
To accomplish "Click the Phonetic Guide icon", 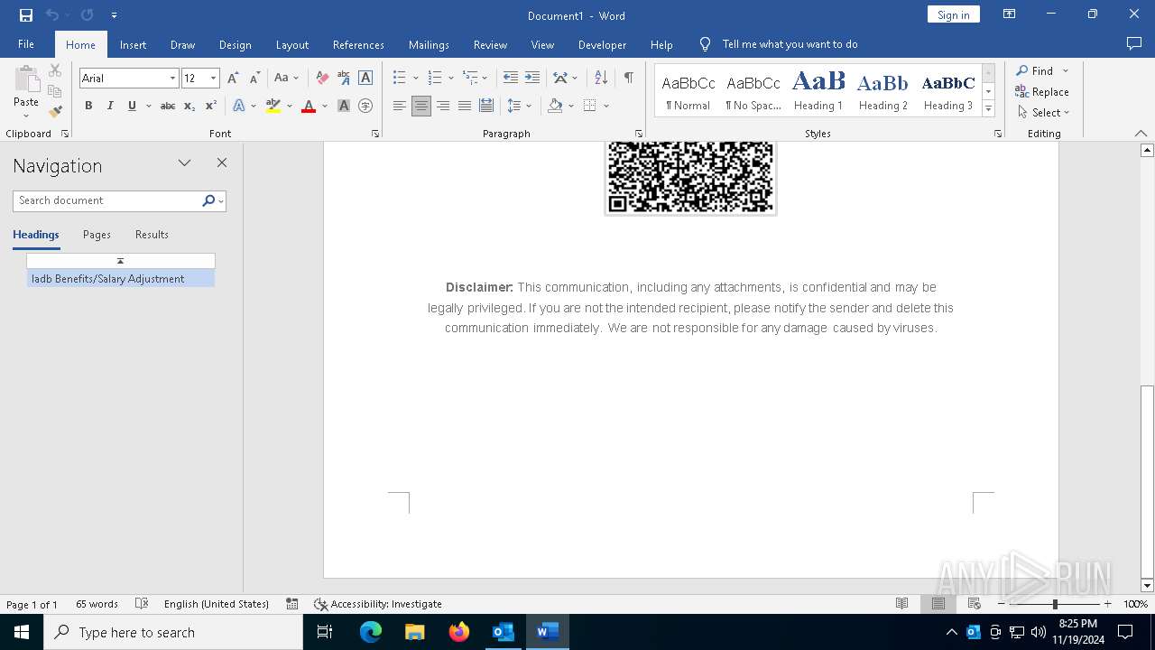I will coord(344,79).
